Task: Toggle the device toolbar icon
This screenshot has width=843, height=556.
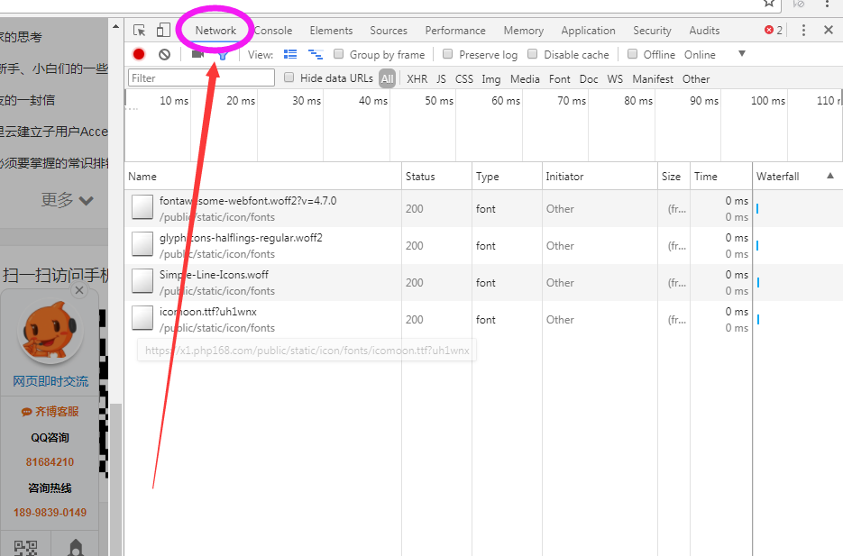Action: click(x=163, y=31)
